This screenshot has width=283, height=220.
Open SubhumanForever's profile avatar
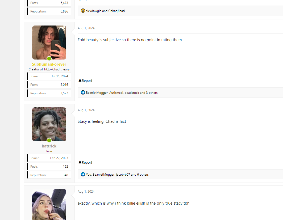49,42
